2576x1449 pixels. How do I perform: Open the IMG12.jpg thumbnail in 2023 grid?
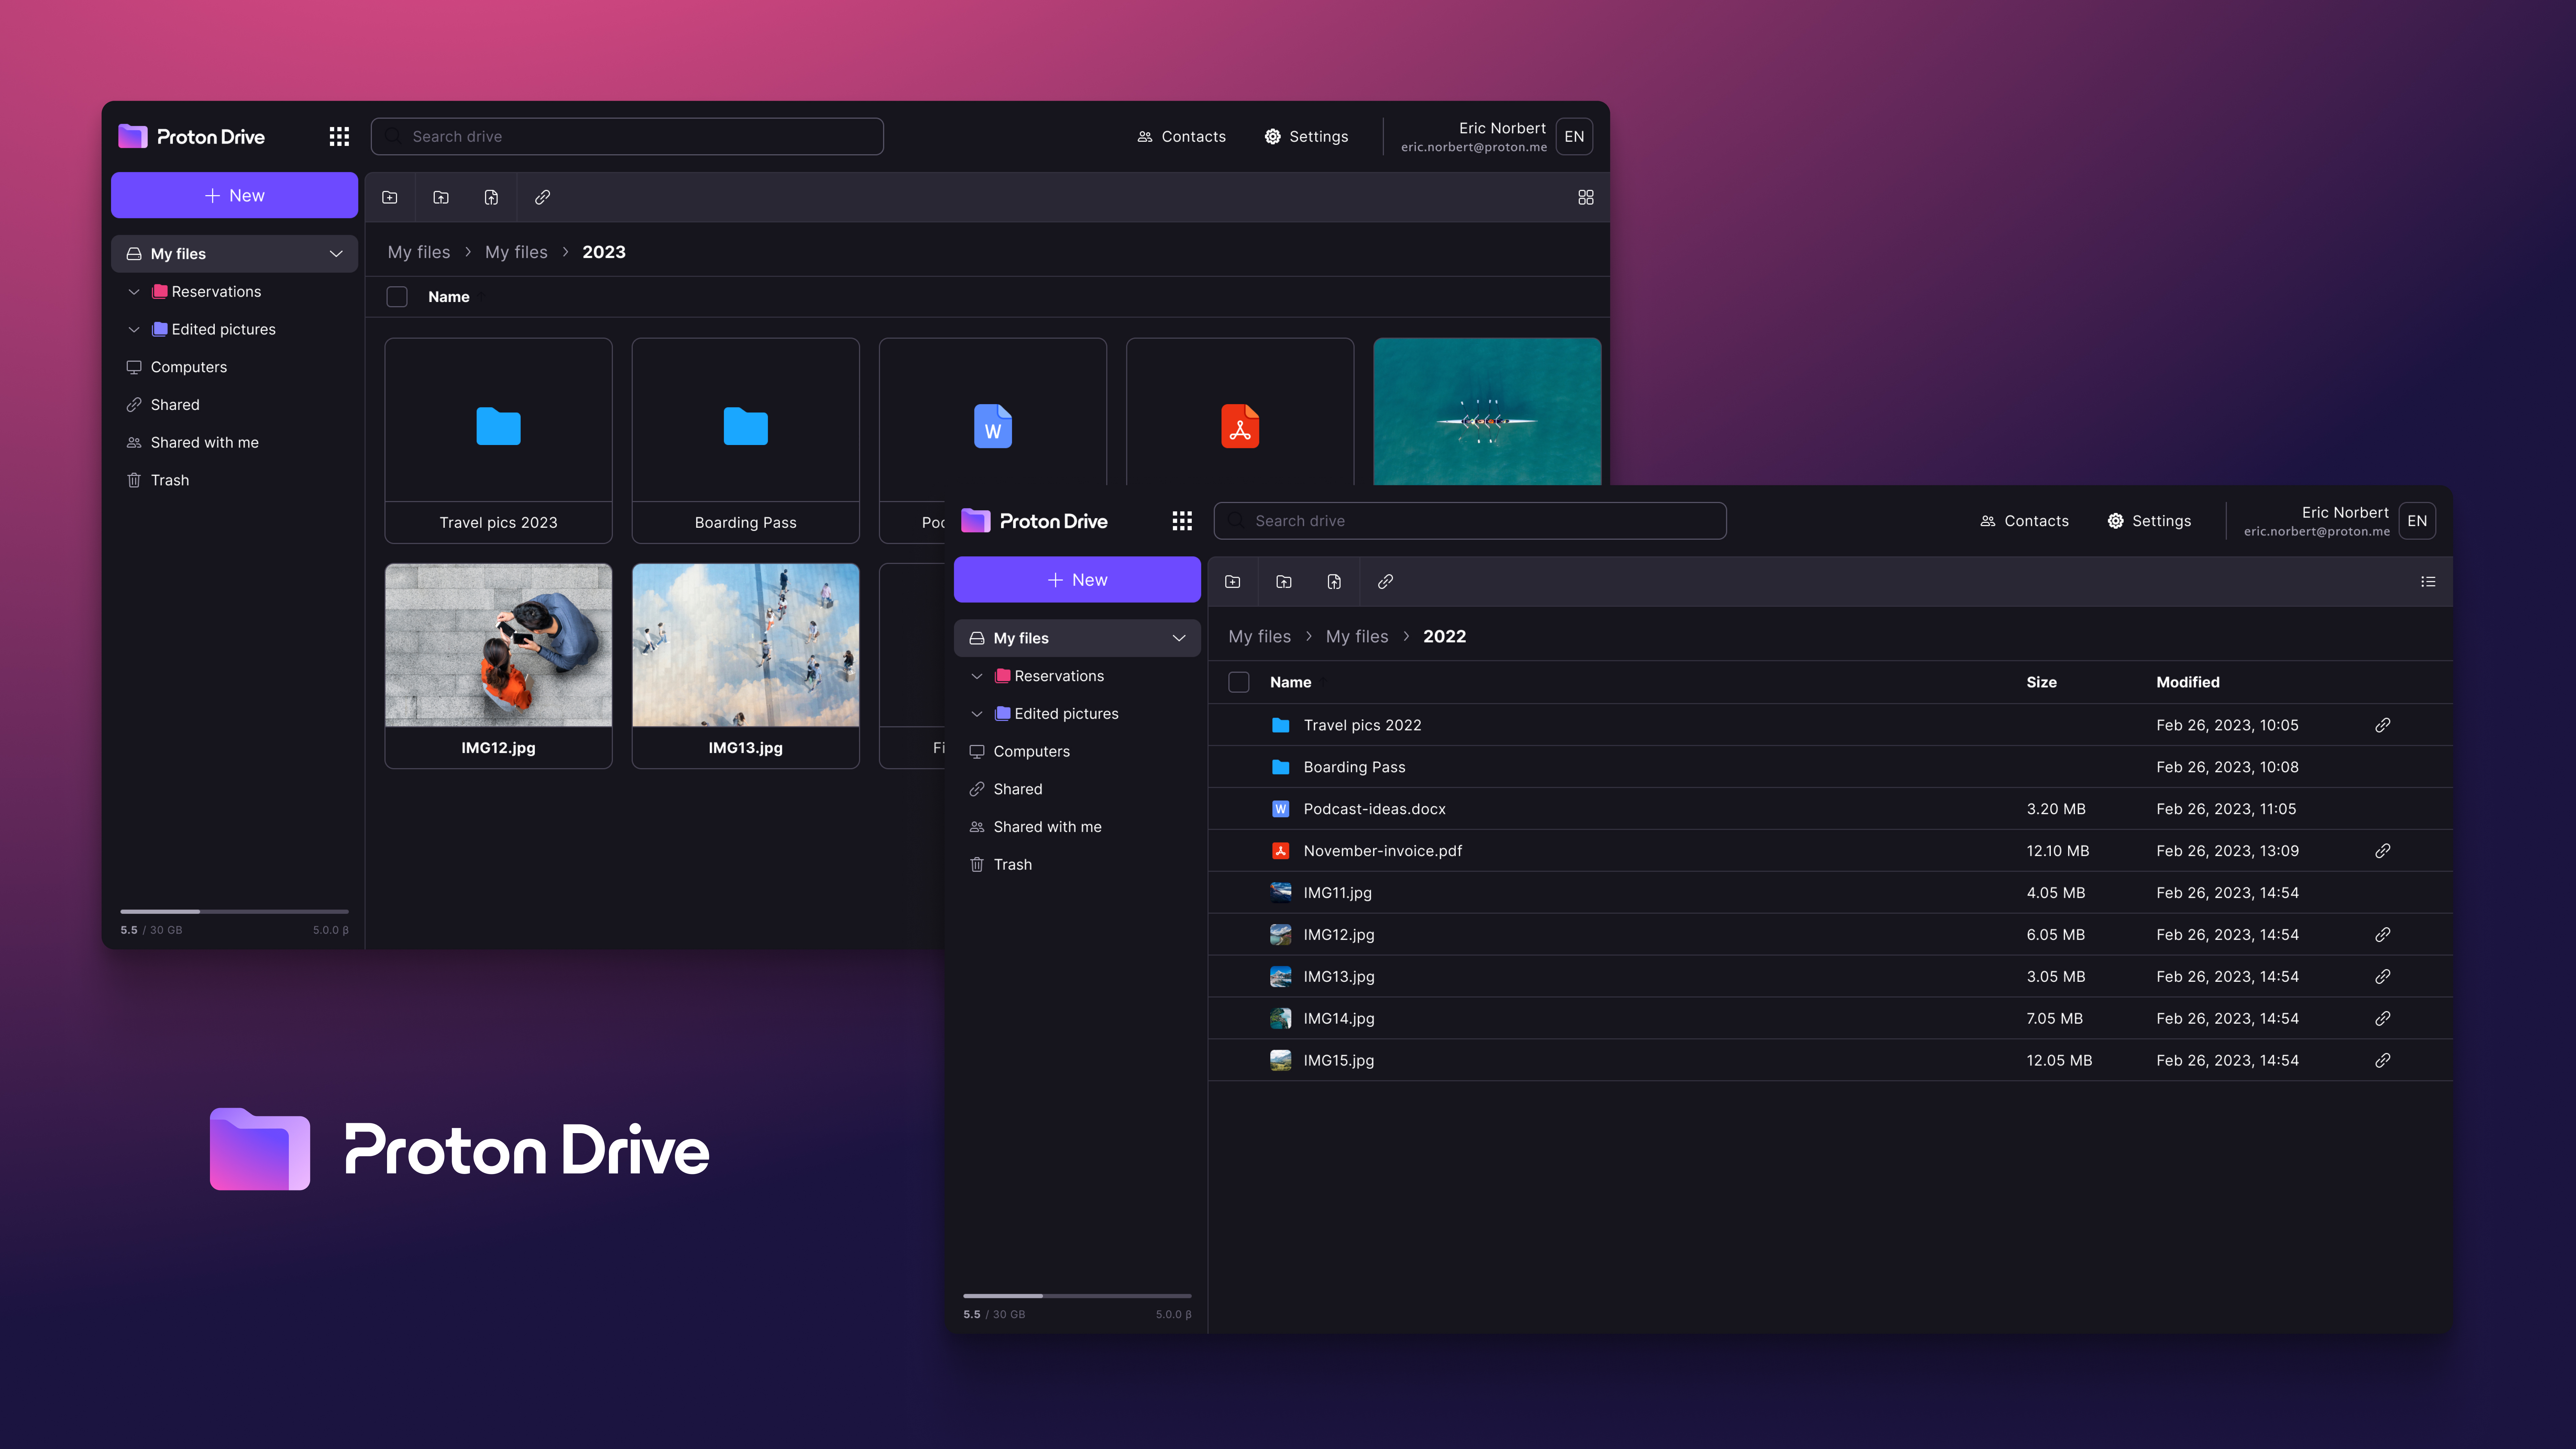498,645
